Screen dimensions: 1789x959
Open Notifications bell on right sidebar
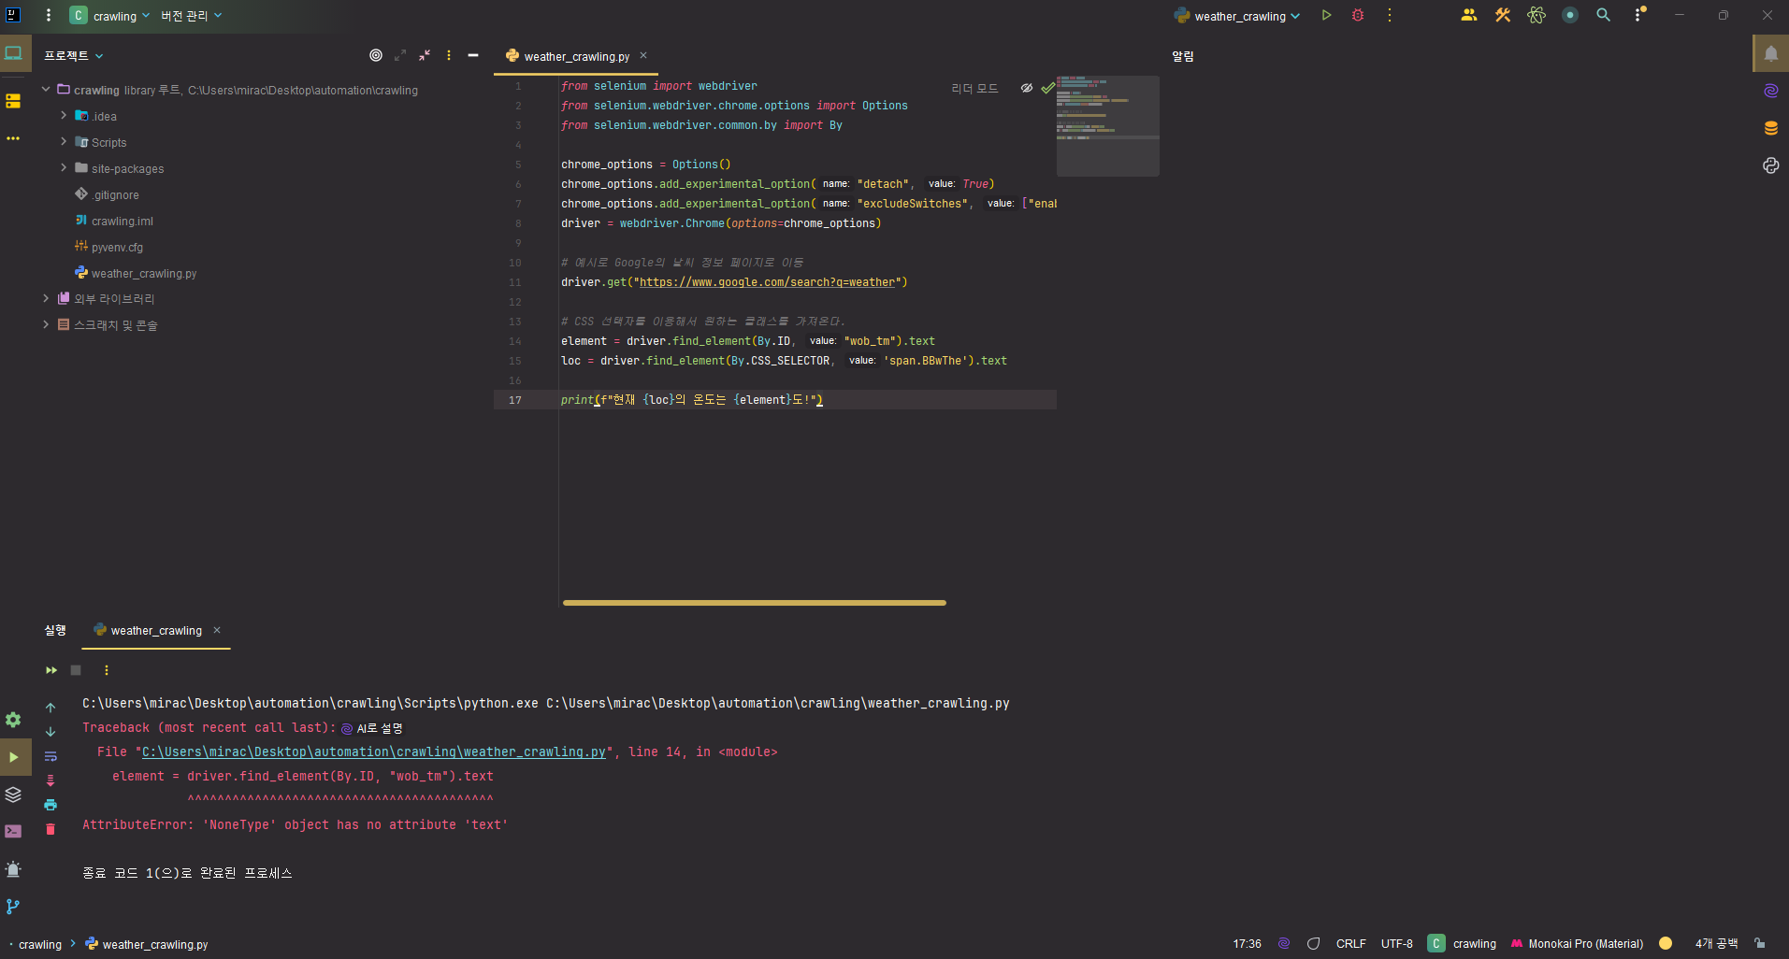click(x=1770, y=54)
